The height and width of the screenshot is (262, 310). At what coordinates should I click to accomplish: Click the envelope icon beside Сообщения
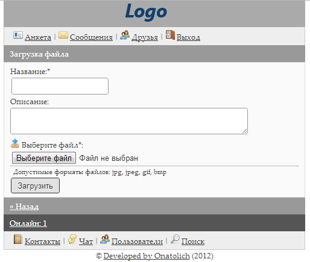(x=63, y=35)
